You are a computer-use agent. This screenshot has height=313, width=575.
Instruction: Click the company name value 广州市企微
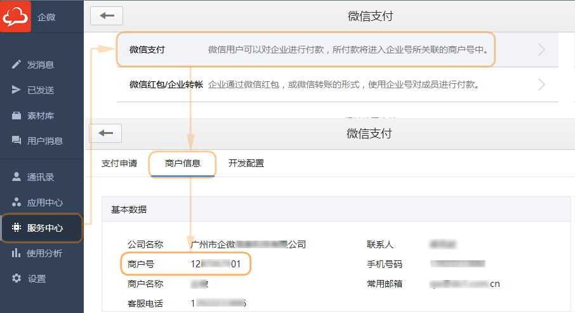248,244
